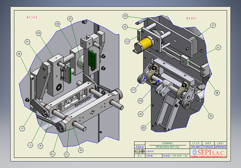Click the ESCALA field in title block
The width and height of the screenshot is (241, 168).
(x=140, y=147)
